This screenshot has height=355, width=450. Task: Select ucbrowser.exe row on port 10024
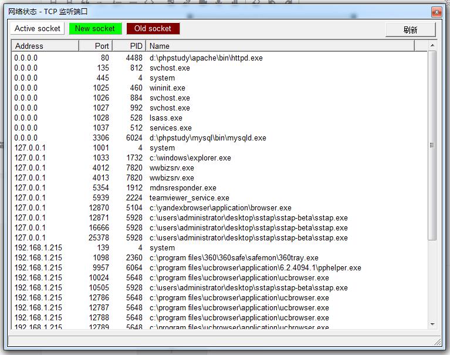click(219, 277)
